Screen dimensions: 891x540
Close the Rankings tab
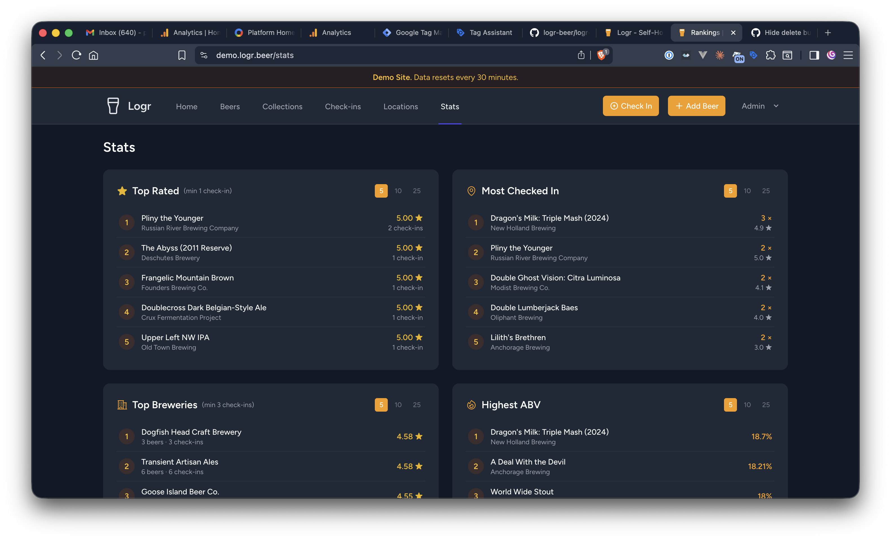point(733,33)
